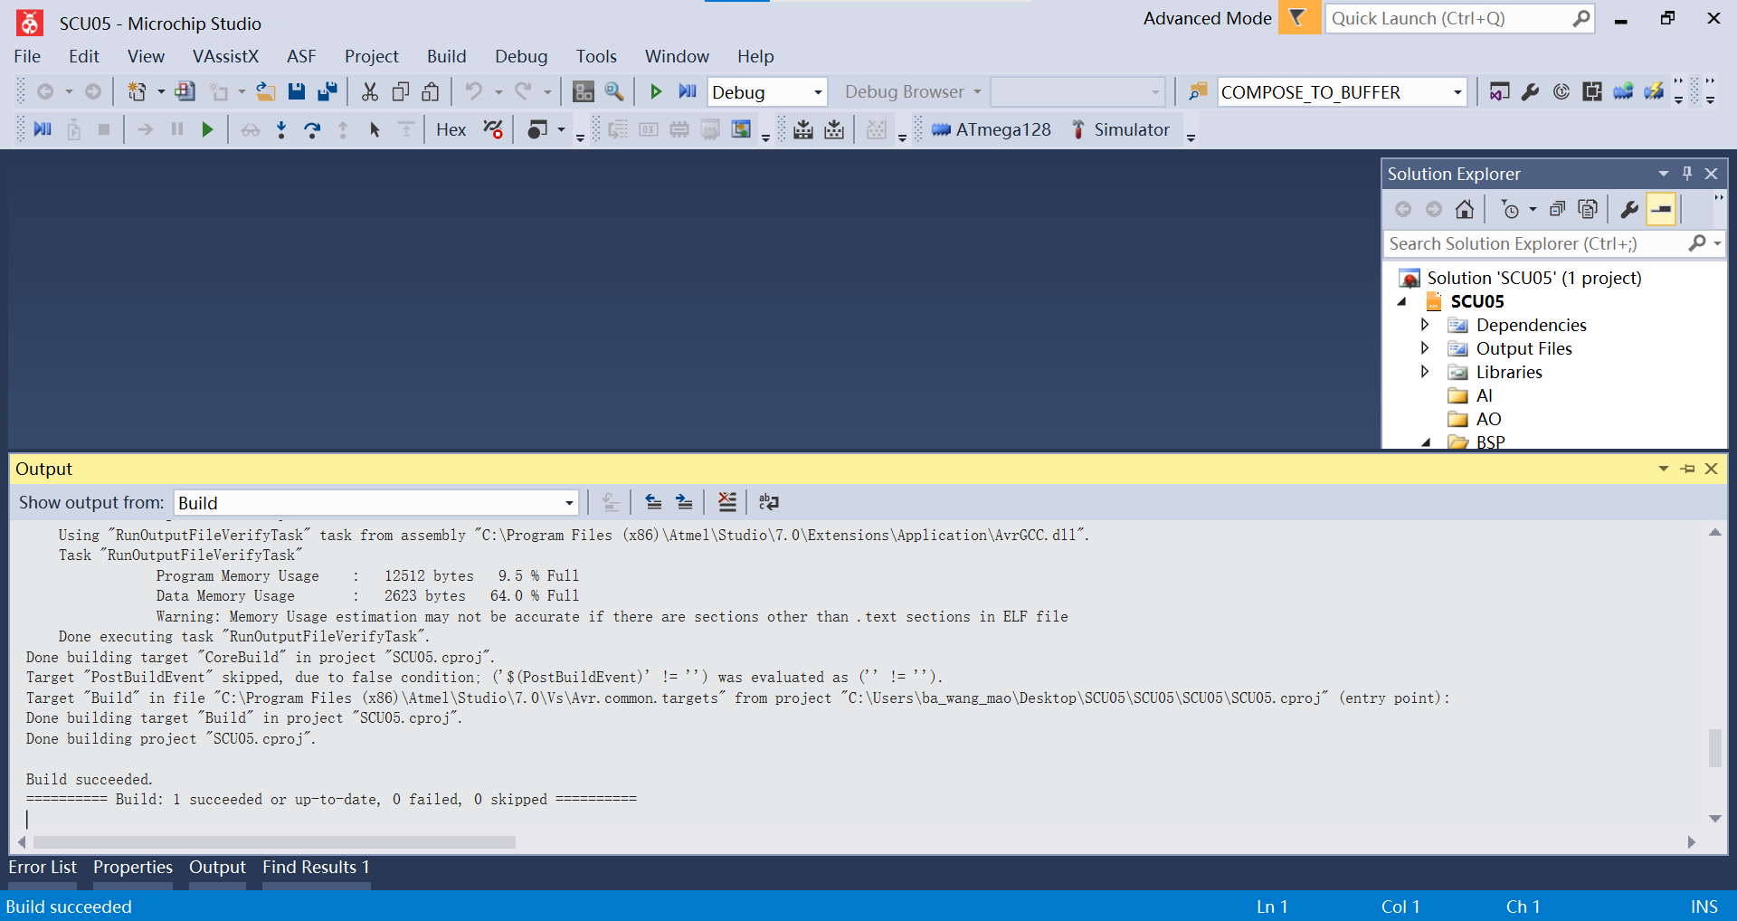Start debugging with the green play icon
Viewport: 1737px width, 921px height.
pos(656,91)
